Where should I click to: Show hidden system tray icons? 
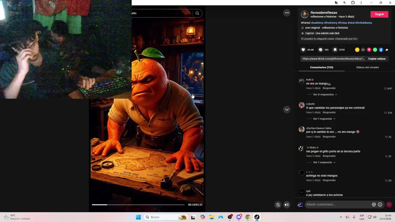[x=341, y=217]
